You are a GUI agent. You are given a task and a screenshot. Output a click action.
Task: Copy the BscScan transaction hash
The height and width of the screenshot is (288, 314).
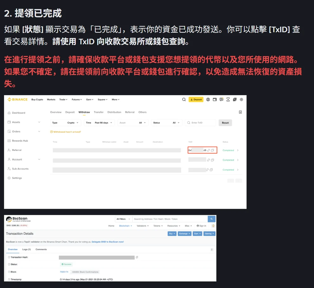pos(137,257)
